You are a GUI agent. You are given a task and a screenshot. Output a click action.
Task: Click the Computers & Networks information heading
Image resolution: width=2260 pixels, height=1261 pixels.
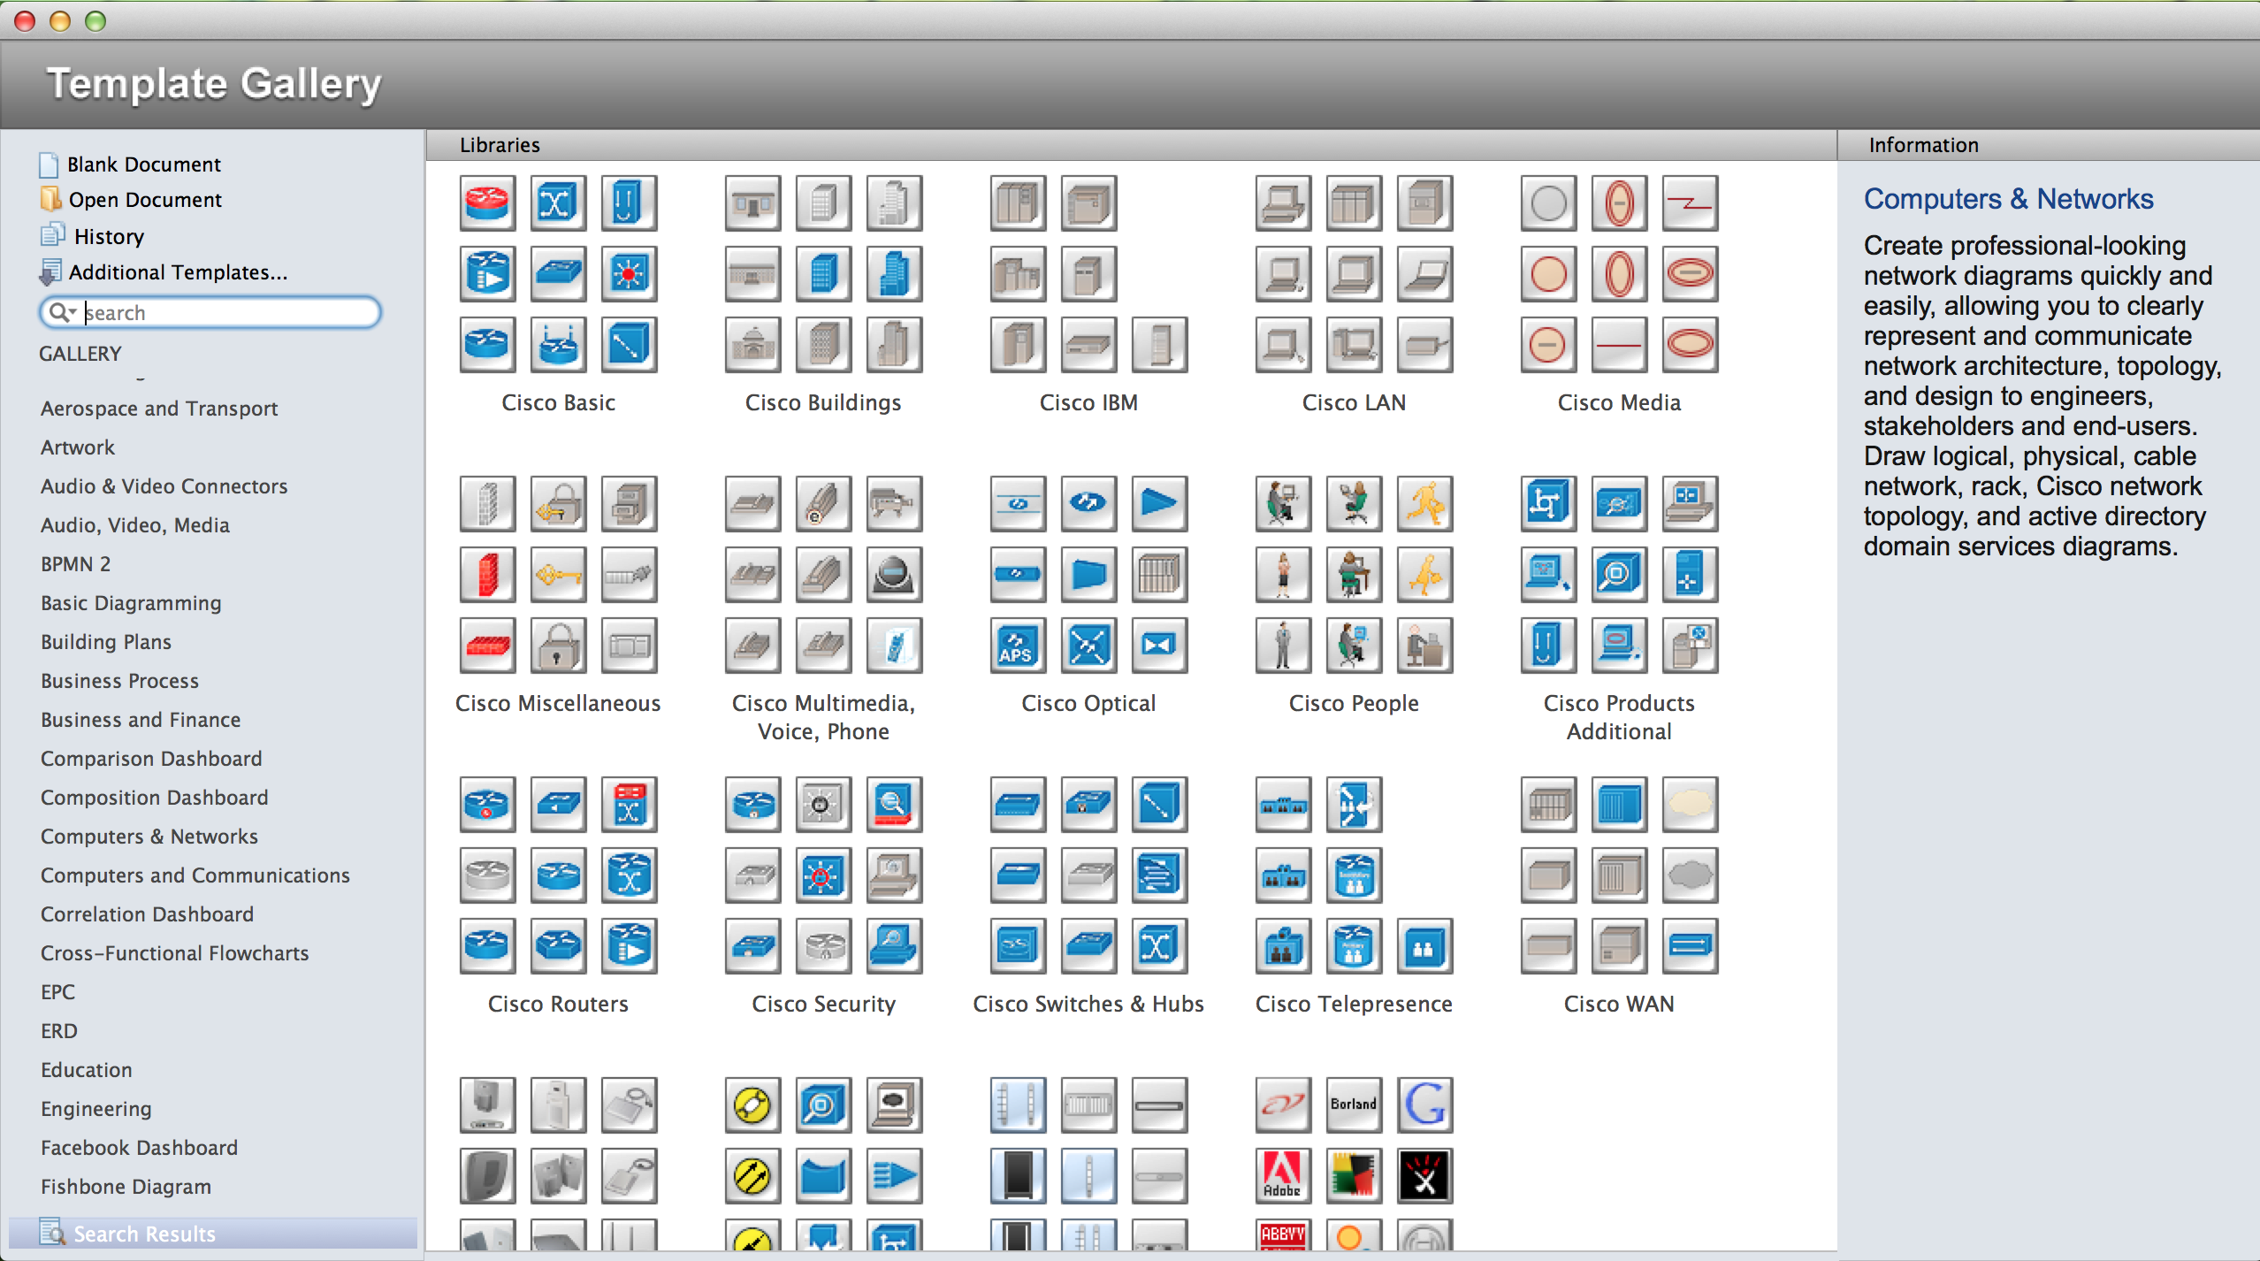pos(2007,199)
